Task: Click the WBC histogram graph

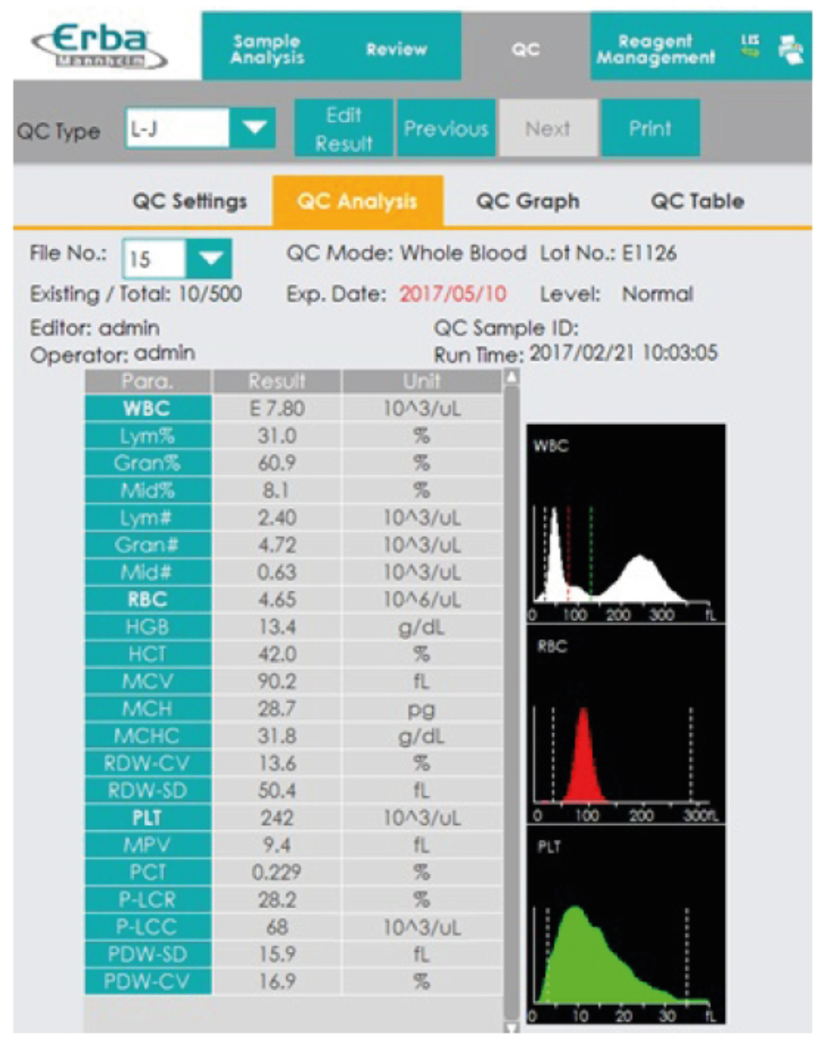Action: coord(625,525)
